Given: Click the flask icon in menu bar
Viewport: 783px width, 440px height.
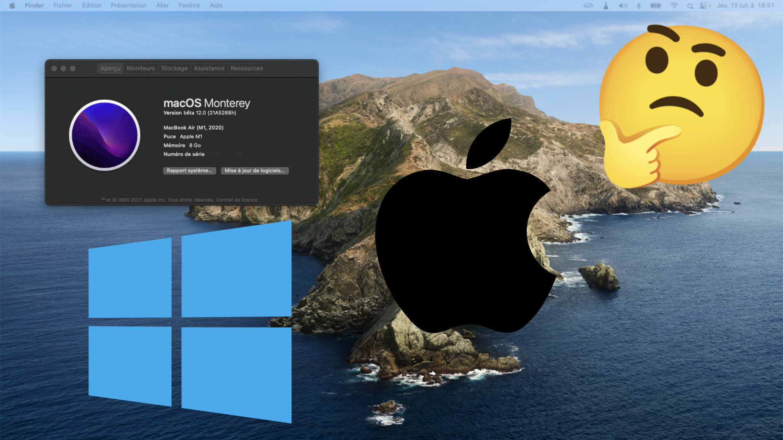Looking at the screenshot, I should tap(606, 6).
